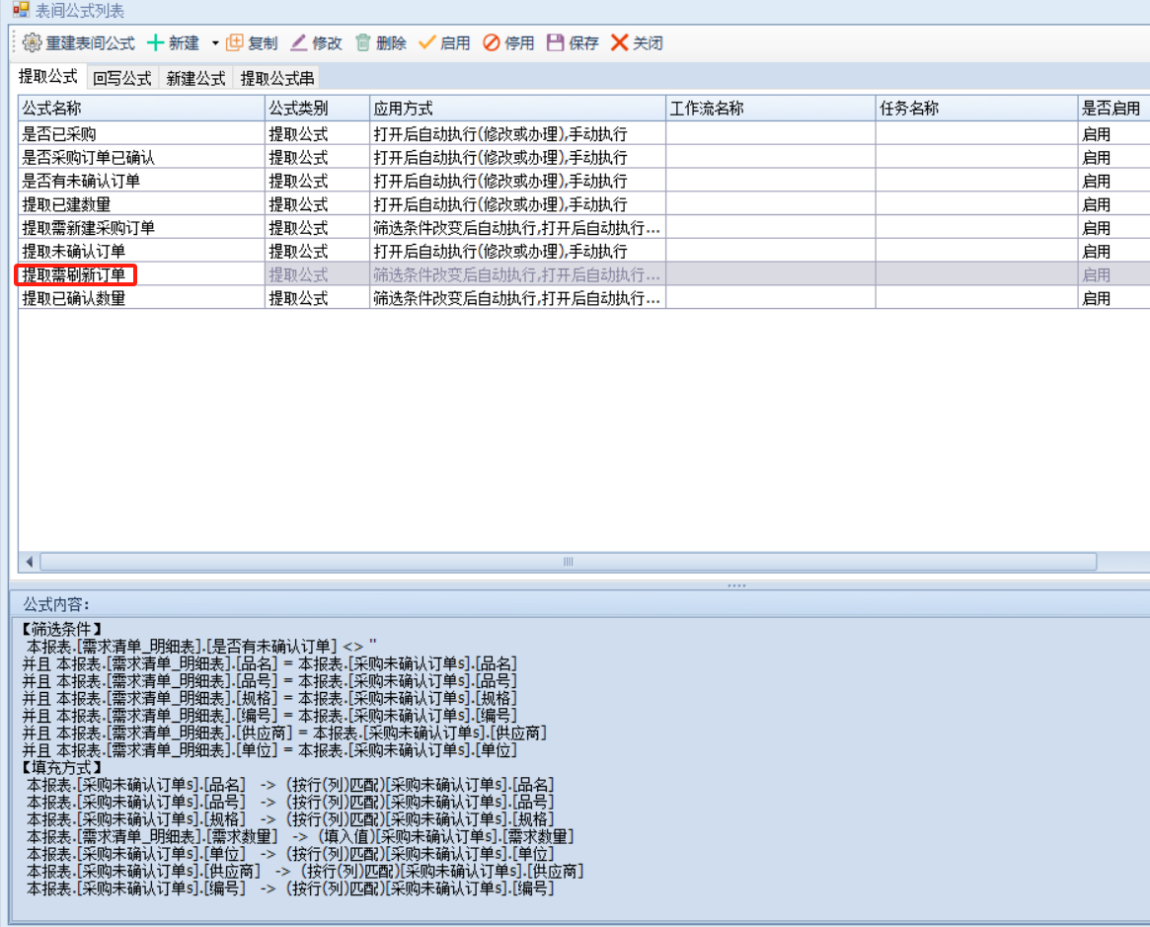Open the 提取公式串 tab
Image resolution: width=1150 pixels, height=927 pixels.
click(x=276, y=78)
